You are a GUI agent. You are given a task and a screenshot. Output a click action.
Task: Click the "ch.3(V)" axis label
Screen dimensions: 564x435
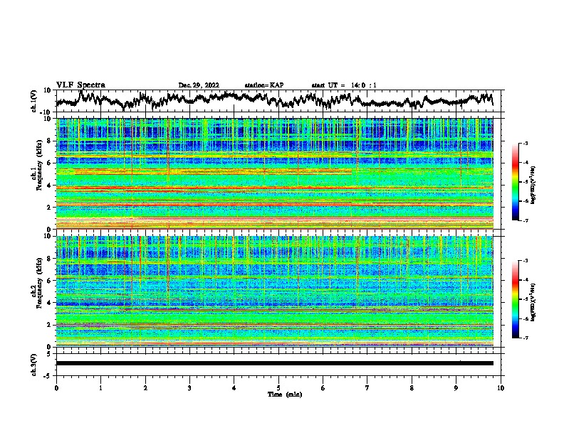[x=34, y=365]
